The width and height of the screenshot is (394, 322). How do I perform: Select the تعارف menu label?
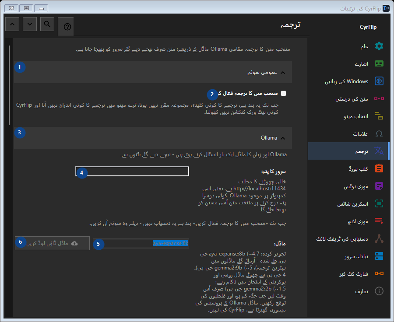coord(362,291)
